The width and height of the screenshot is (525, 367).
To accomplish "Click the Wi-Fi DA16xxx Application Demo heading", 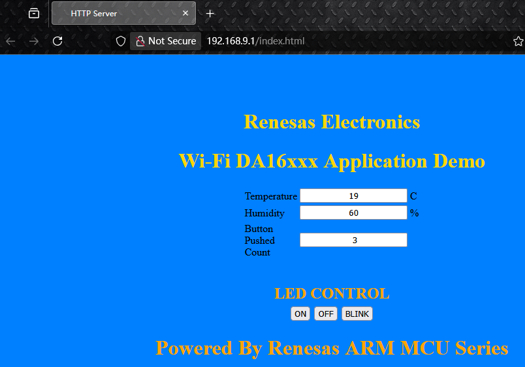I will pyautogui.click(x=332, y=161).
